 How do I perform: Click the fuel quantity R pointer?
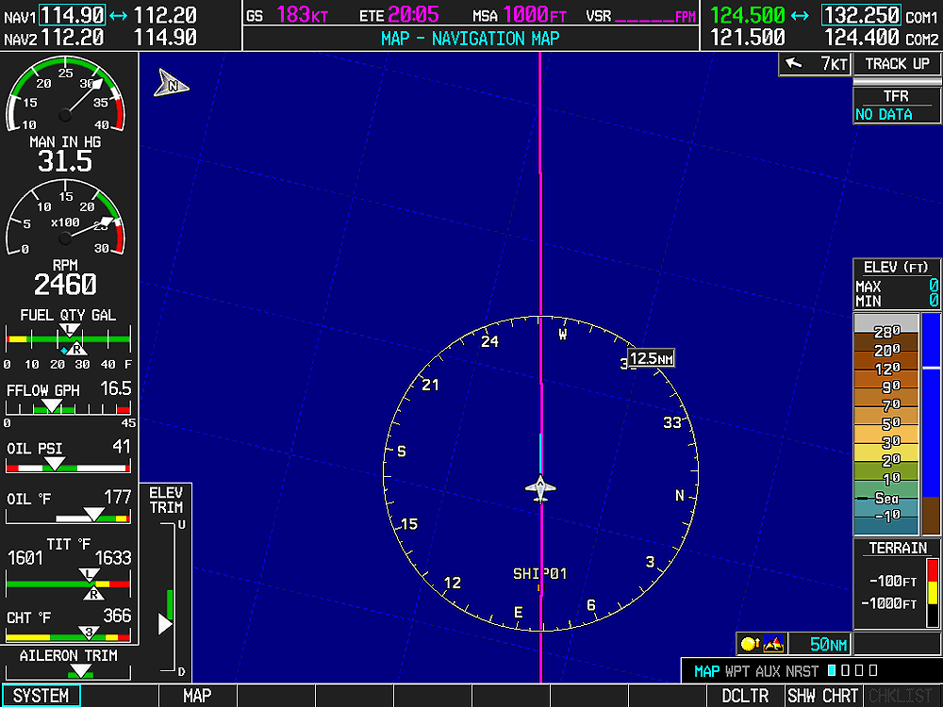76,349
